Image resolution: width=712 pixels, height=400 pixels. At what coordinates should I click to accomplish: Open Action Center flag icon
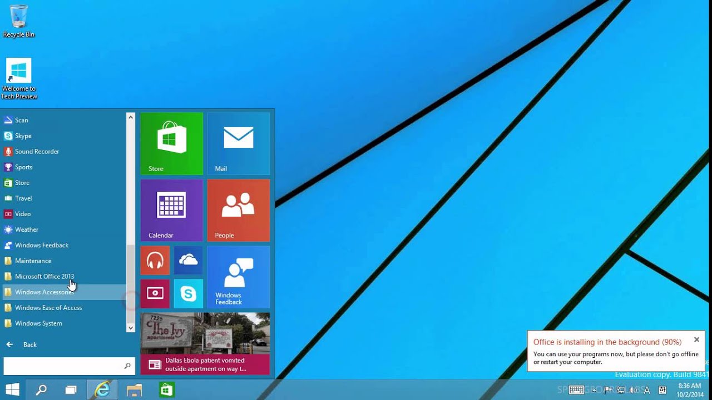tap(609, 390)
